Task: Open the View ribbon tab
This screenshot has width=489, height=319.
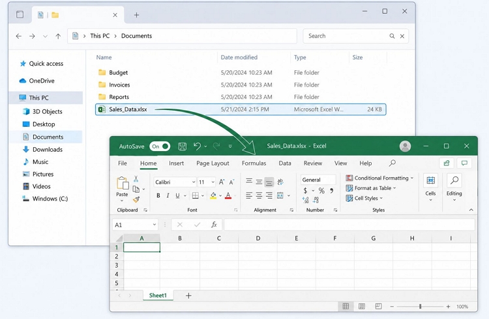Action: point(340,163)
